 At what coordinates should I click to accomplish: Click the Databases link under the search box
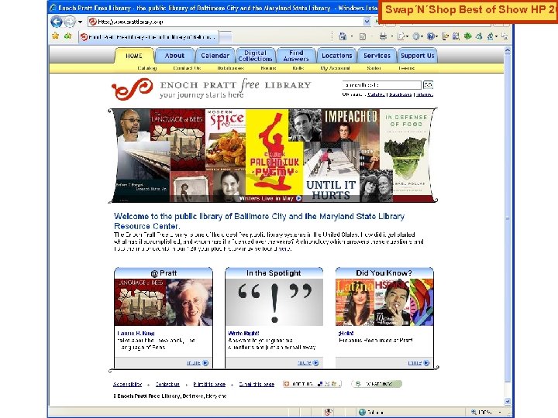[x=400, y=94]
